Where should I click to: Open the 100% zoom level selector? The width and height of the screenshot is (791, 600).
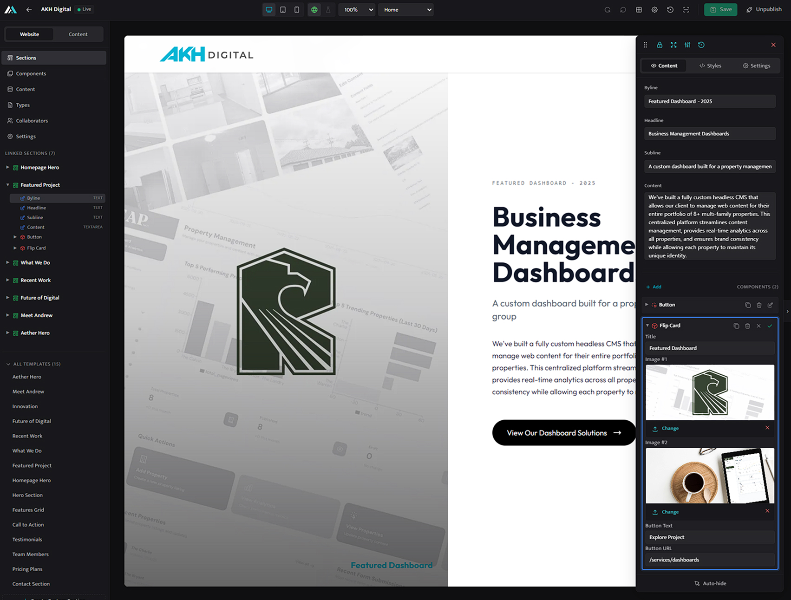(357, 9)
